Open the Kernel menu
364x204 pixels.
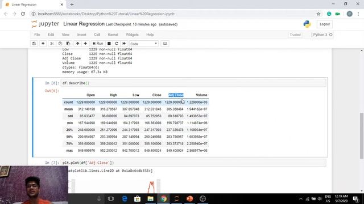[113, 35]
